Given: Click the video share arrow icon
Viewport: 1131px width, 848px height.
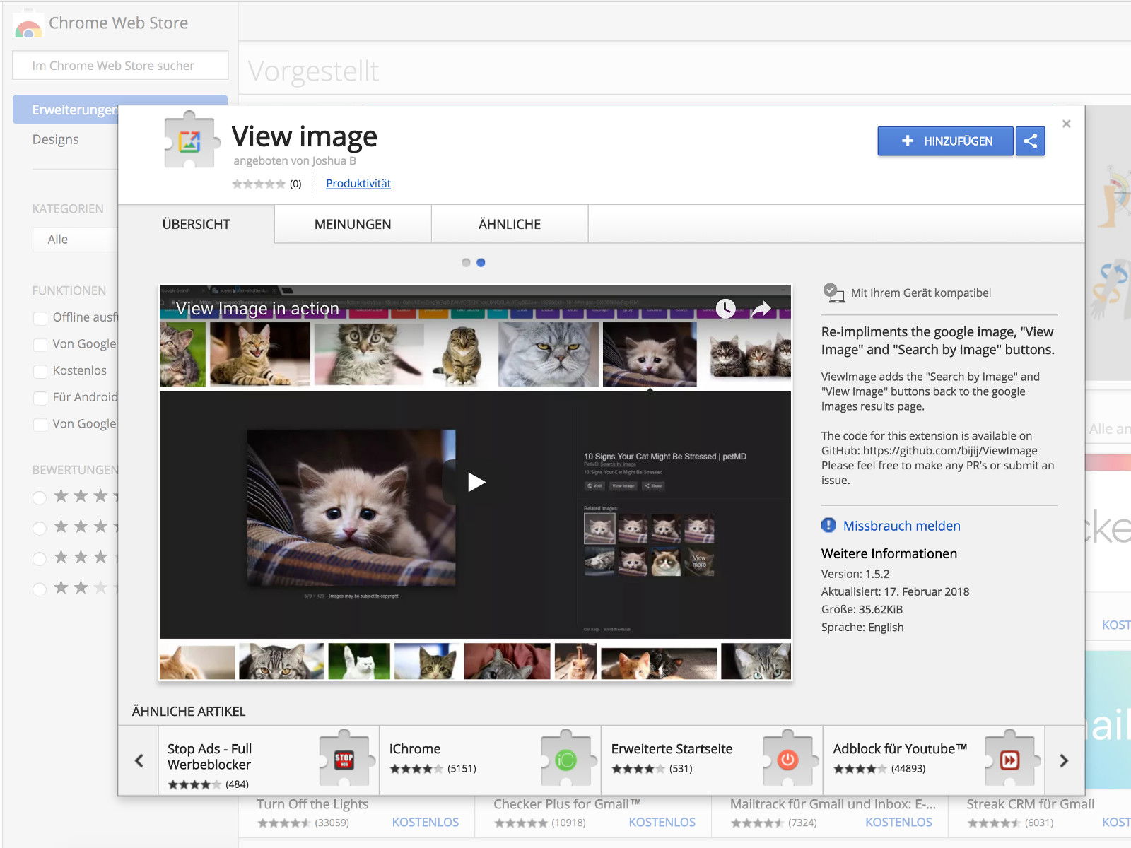Looking at the screenshot, I should (x=761, y=309).
